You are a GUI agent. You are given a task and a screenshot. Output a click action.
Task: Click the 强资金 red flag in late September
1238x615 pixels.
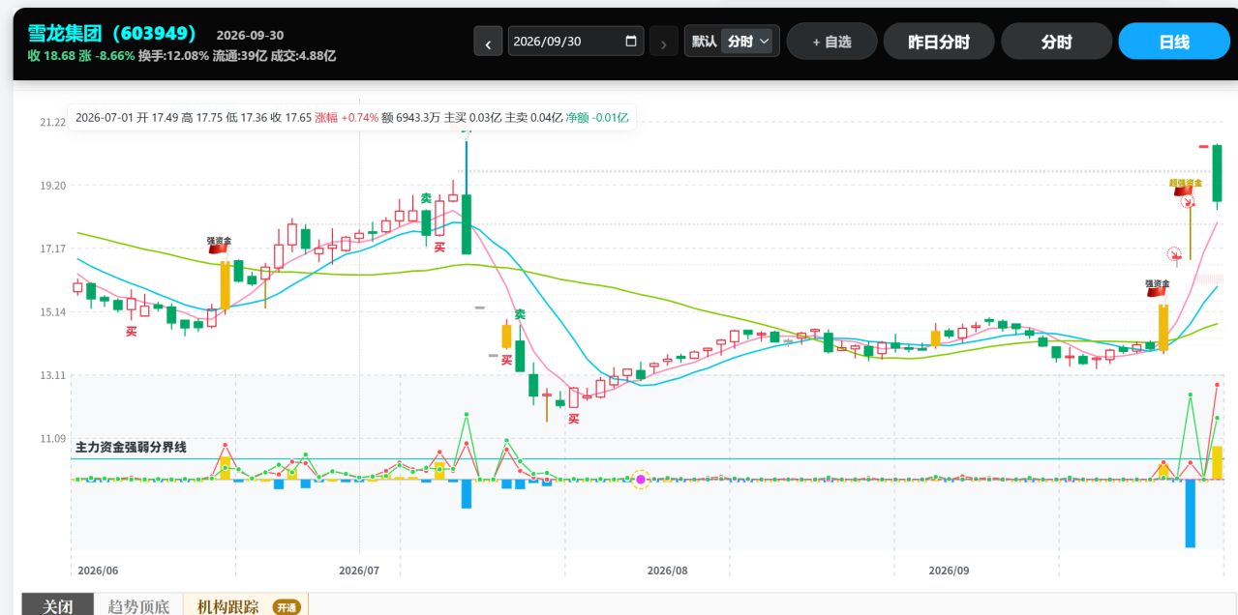coord(1158,292)
